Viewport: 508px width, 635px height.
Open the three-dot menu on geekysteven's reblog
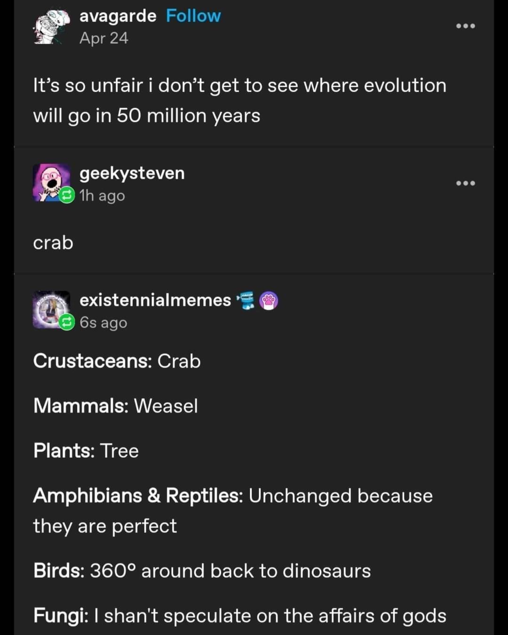pyautogui.click(x=466, y=183)
